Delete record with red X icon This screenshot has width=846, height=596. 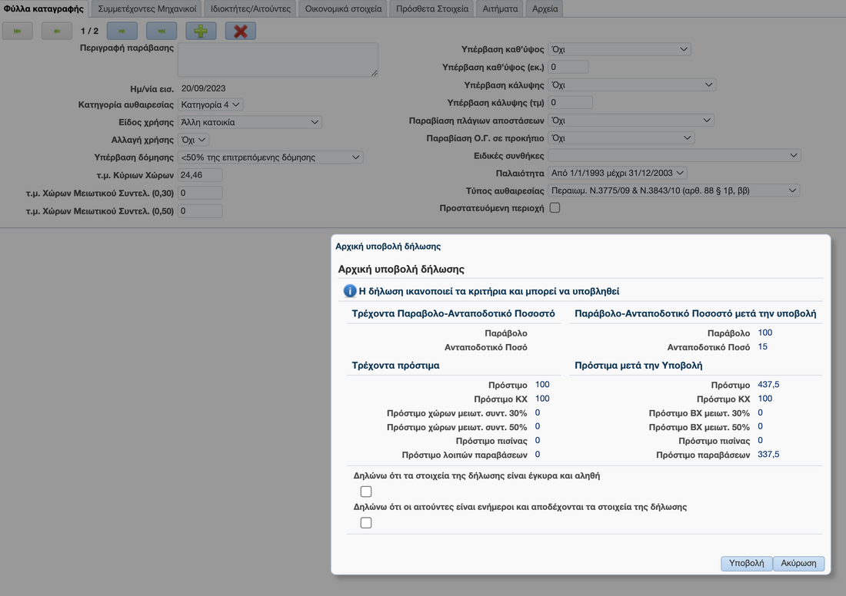point(241,31)
